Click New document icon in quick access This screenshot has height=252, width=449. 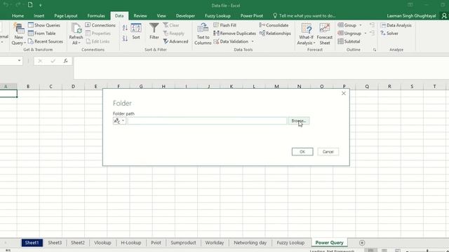[30, 5]
